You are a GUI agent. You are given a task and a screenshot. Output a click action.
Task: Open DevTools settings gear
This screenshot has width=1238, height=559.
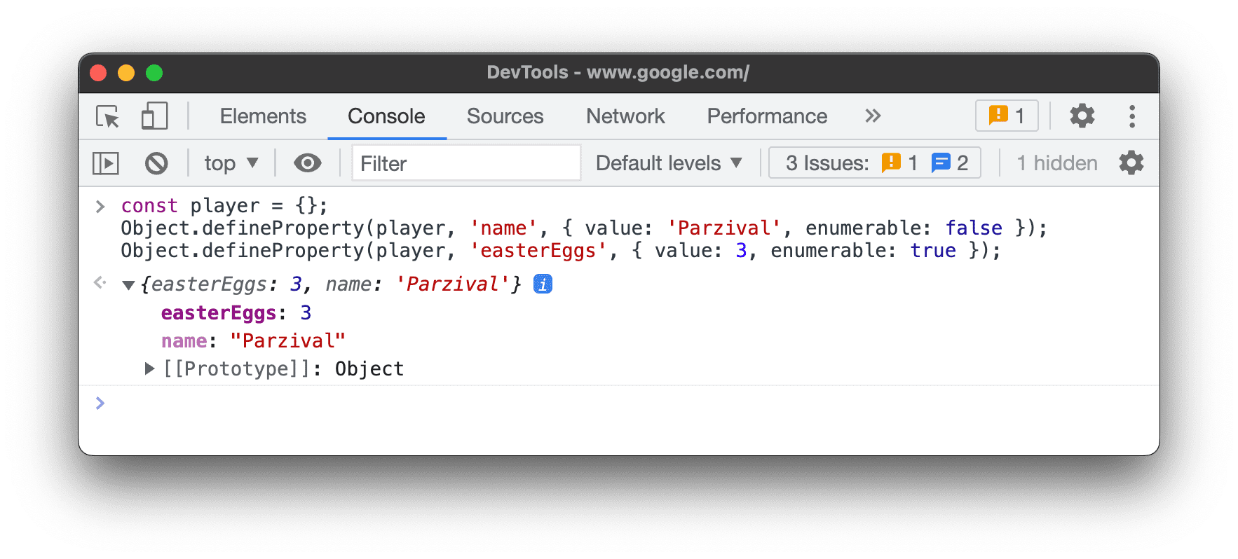tap(1082, 116)
